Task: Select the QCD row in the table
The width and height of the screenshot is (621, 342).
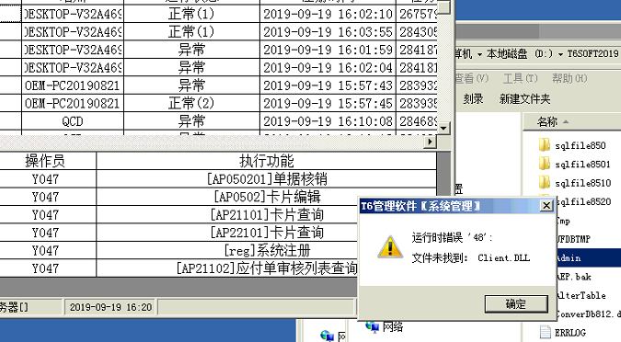Action: (x=219, y=121)
